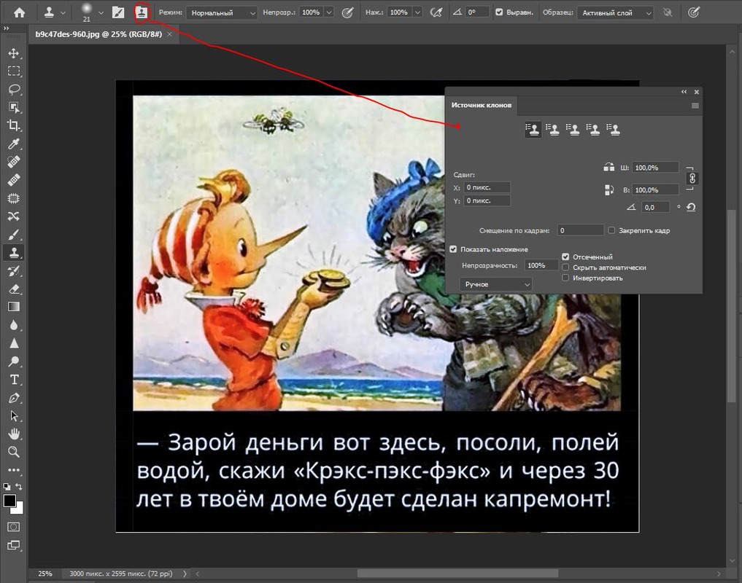Select the Источник клонов panel tab
742x583 pixels.
(482, 105)
